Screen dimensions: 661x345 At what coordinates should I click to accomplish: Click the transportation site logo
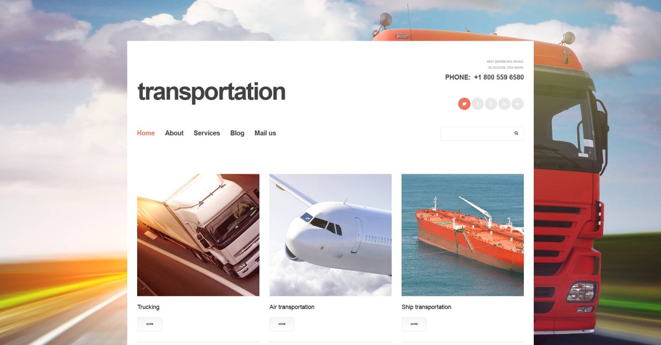(x=212, y=92)
